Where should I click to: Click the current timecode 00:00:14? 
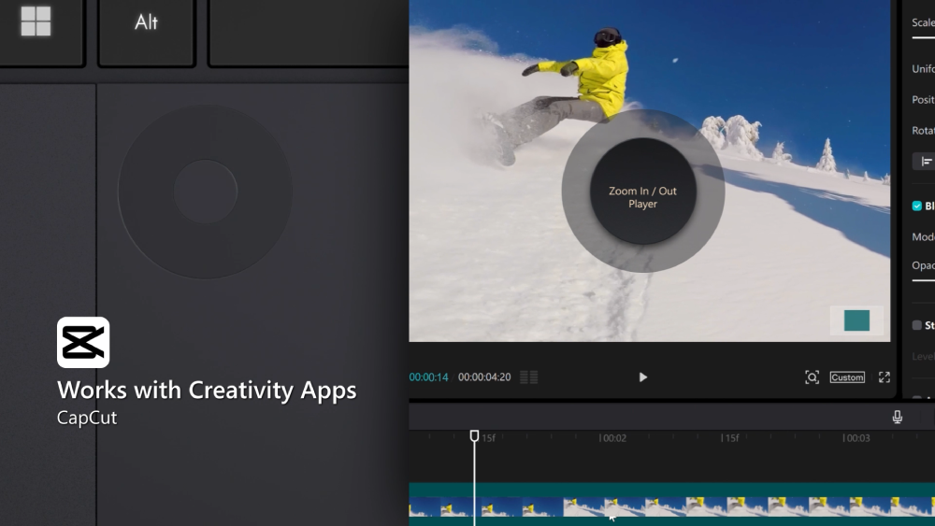click(x=428, y=377)
